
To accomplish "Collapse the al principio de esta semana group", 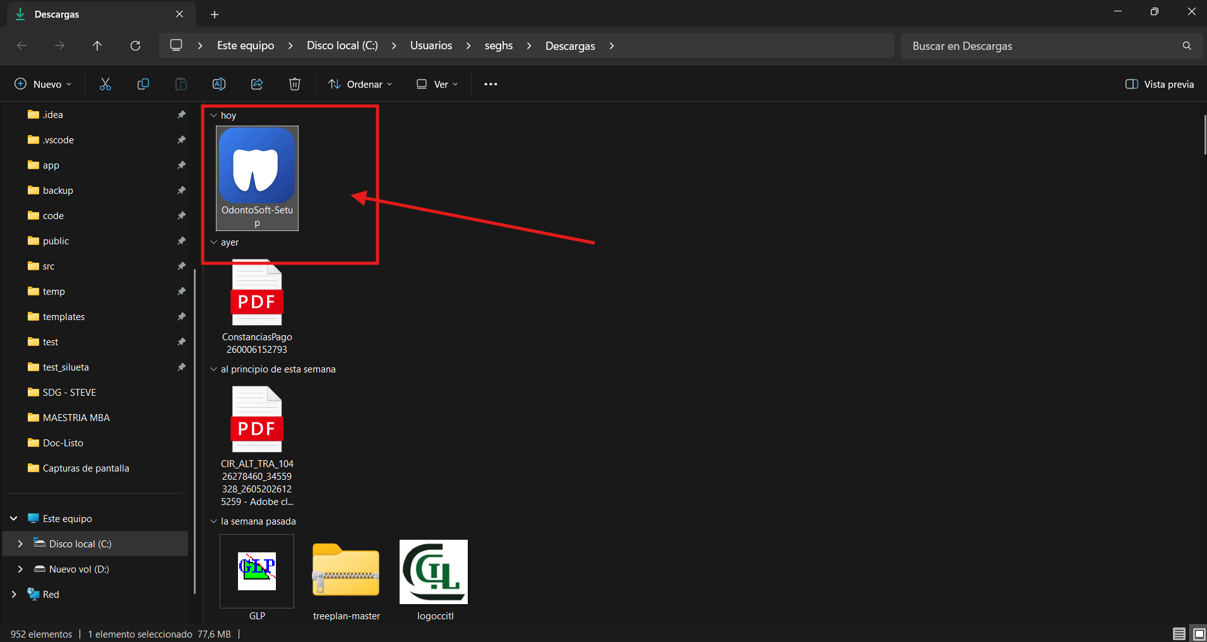I will [x=213, y=369].
